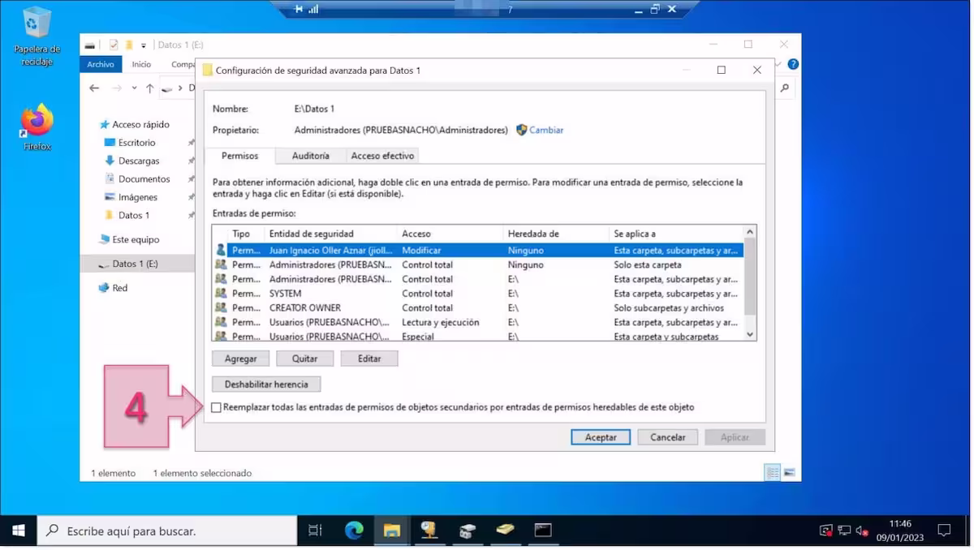Click the yellow drive taskbar icon

505,531
